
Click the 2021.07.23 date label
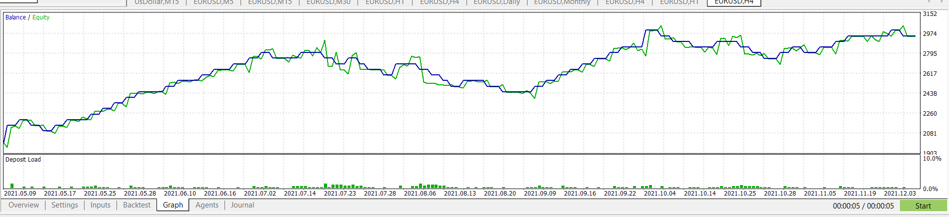(340, 194)
